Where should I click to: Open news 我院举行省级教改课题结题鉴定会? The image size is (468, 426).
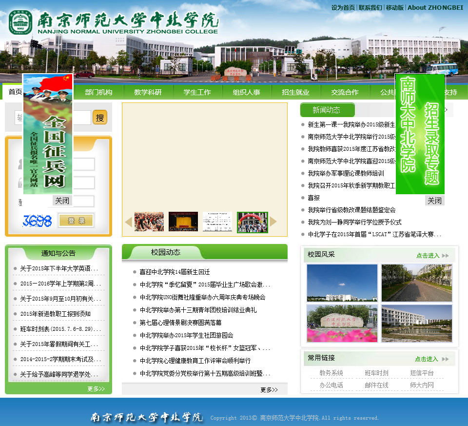click(x=351, y=210)
